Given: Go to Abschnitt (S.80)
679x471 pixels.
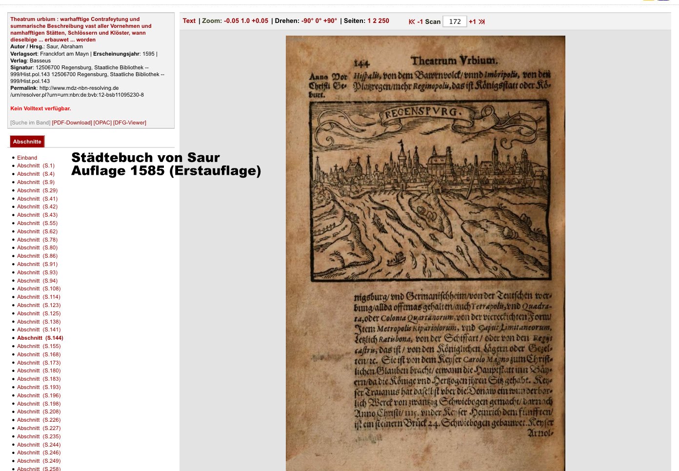Looking at the screenshot, I should click(x=37, y=248).
